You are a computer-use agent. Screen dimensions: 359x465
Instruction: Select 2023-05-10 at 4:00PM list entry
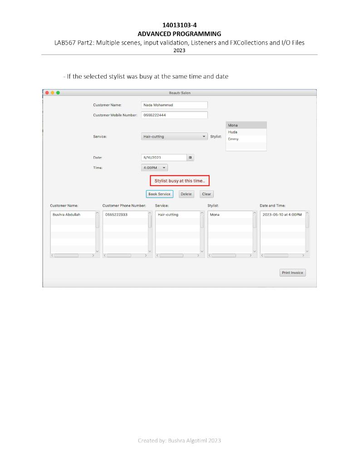point(282,214)
